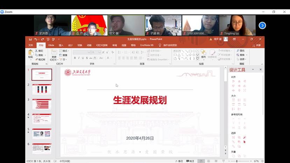
Task: Click the Reset (重置) slide button
Action: click(64, 55)
